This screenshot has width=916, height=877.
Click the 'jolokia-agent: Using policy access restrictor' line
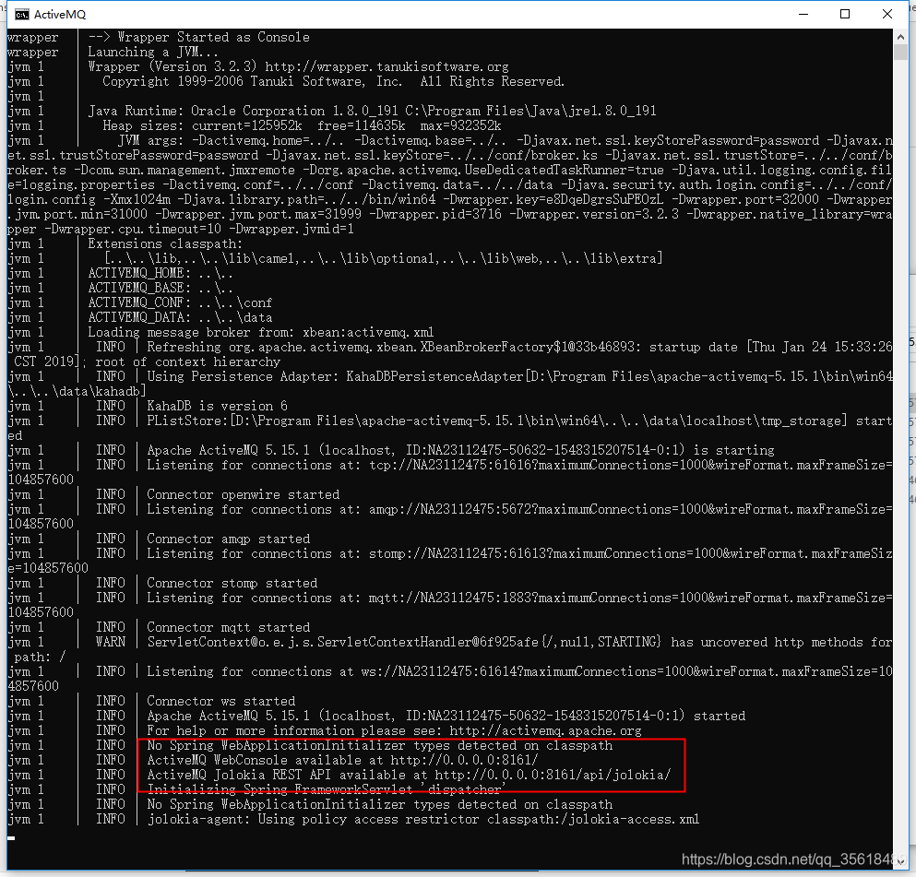[423, 819]
